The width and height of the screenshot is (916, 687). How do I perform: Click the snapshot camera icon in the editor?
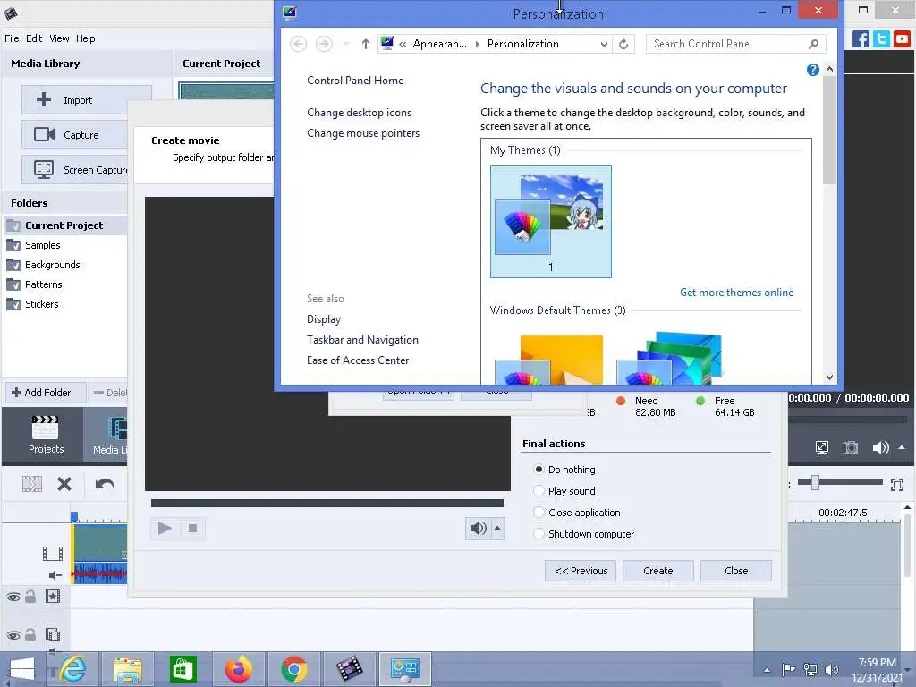point(851,447)
